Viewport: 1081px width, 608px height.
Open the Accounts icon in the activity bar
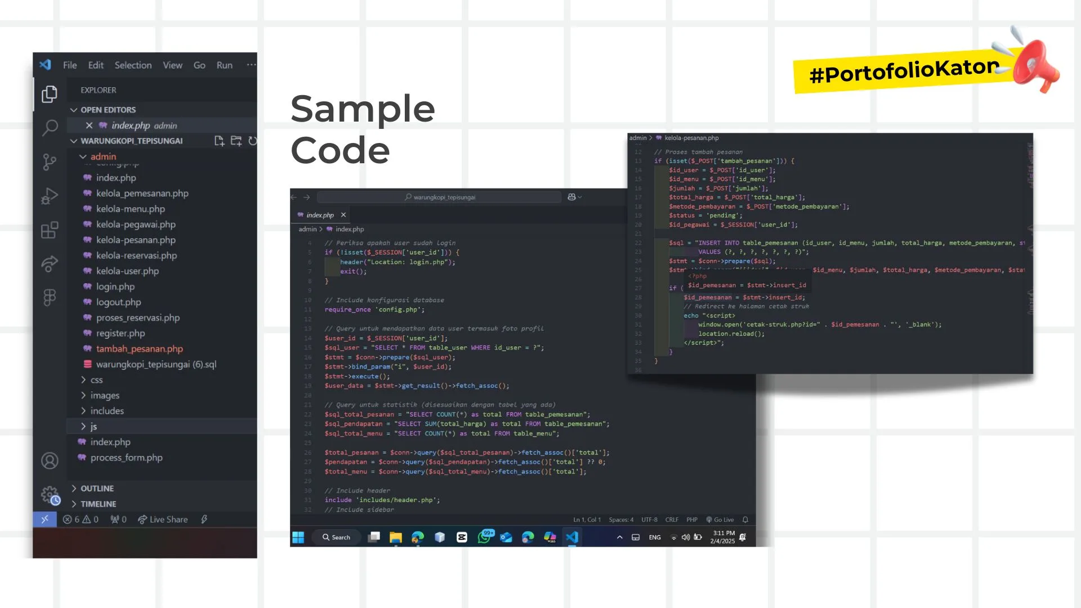pyautogui.click(x=50, y=461)
